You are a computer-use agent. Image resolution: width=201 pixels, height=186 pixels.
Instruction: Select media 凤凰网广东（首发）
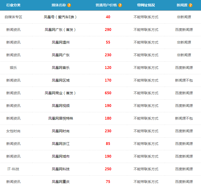pos(61,30)
